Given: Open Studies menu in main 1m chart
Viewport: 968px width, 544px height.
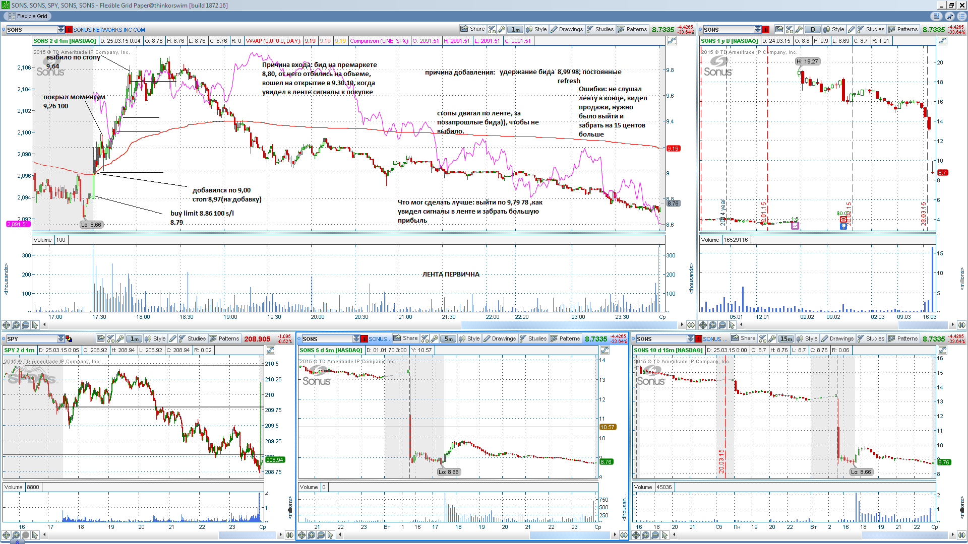Looking at the screenshot, I should [600, 29].
